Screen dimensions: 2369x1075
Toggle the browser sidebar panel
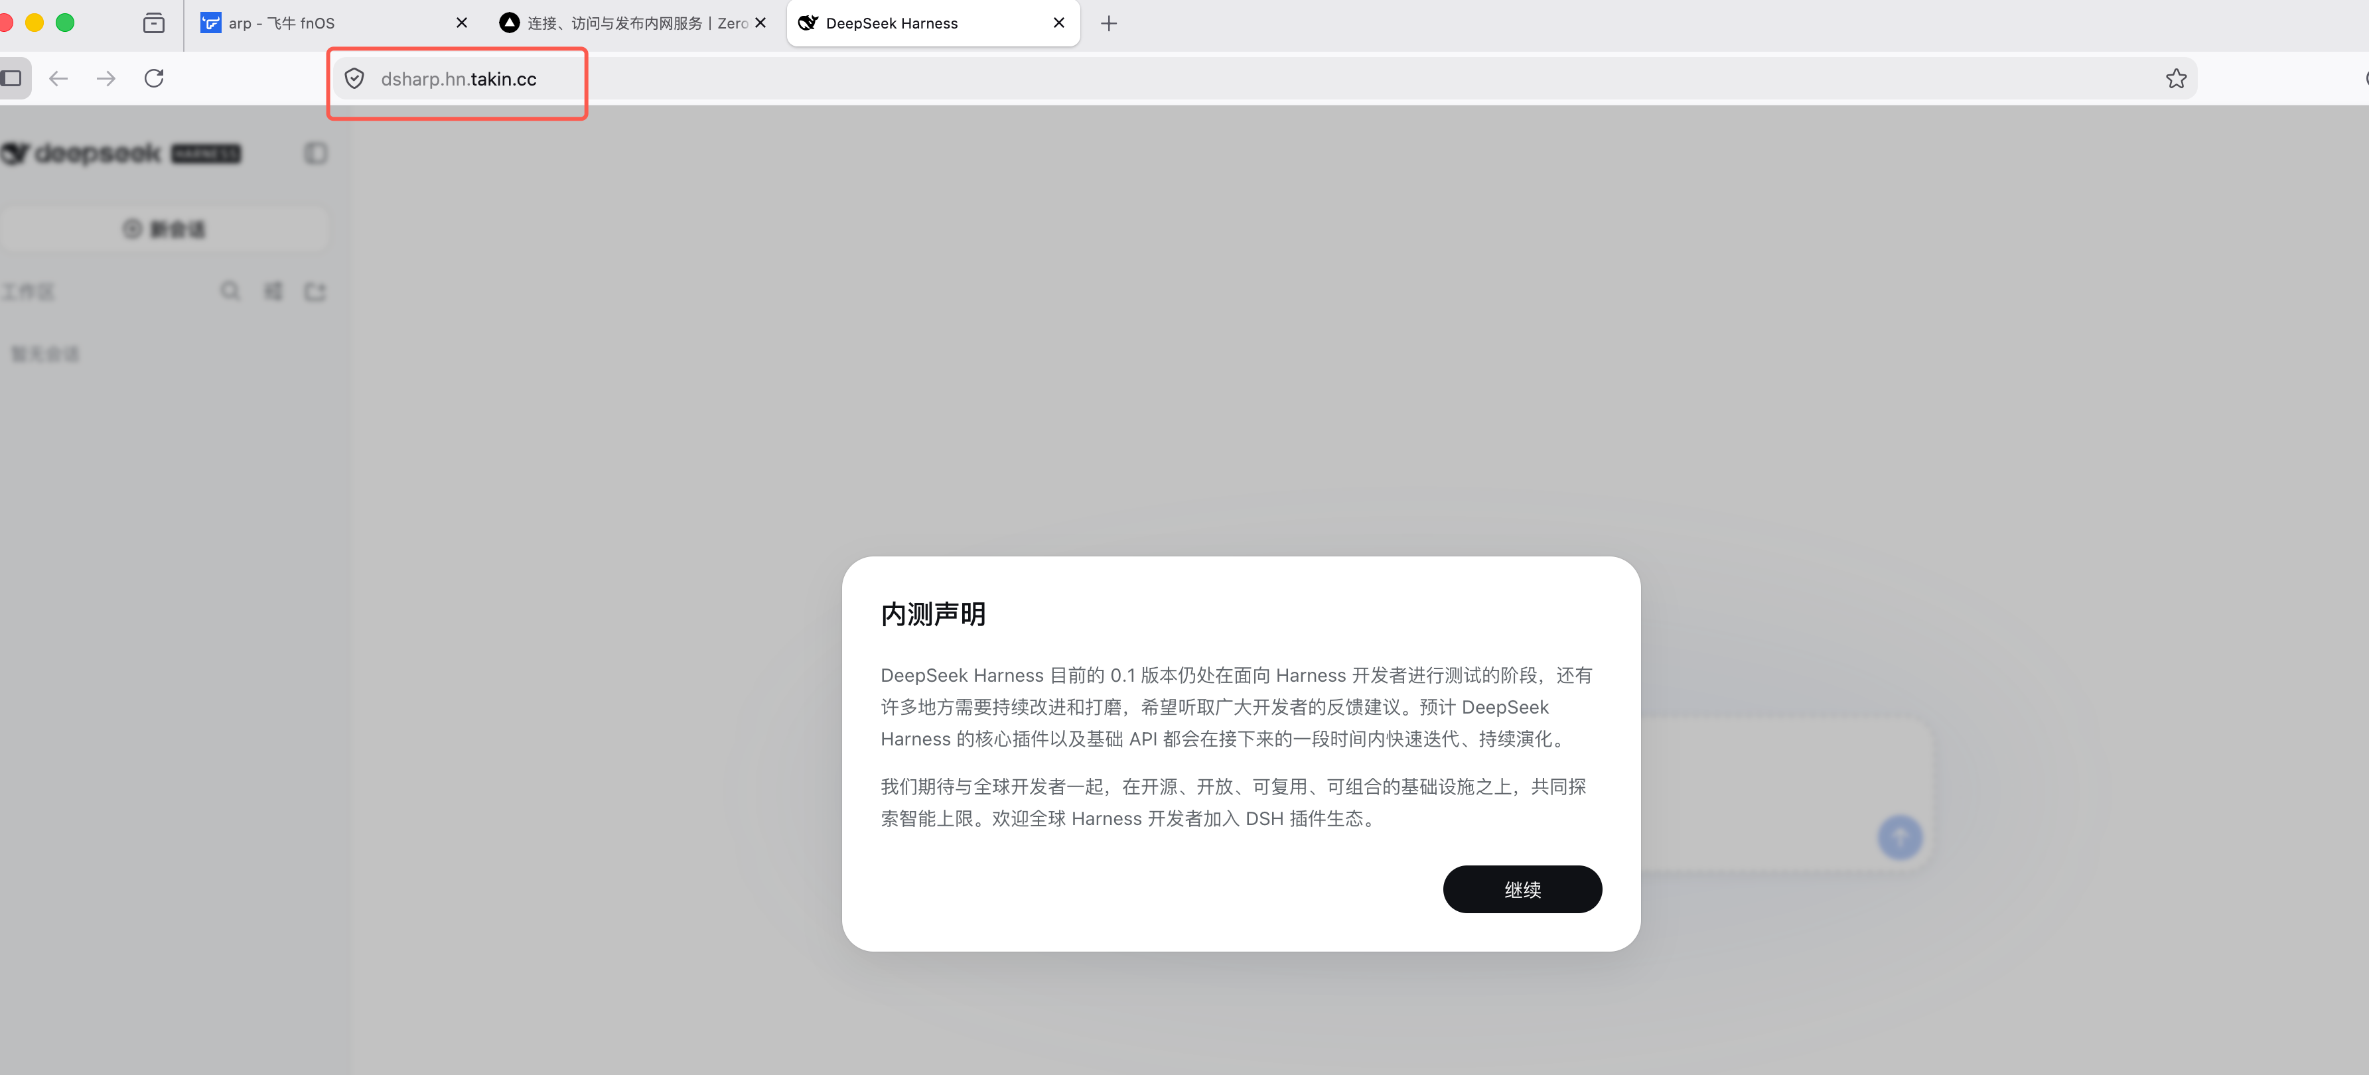(12, 78)
